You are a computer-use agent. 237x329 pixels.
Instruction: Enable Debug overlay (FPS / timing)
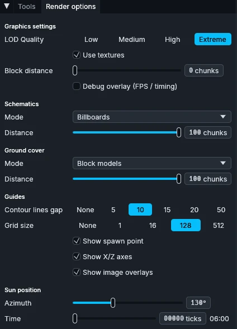click(77, 86)
